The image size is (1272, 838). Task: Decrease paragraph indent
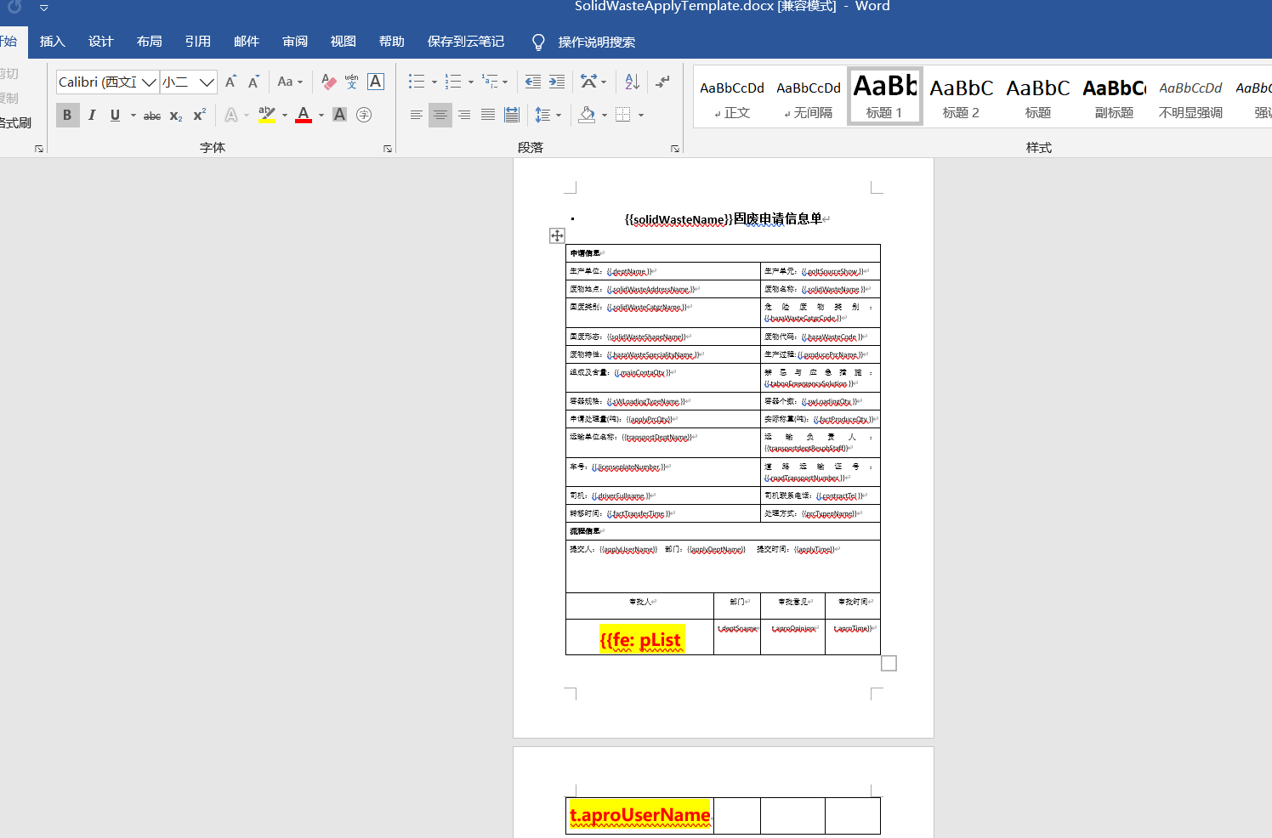pyautogui.click(x=533, y=82)
